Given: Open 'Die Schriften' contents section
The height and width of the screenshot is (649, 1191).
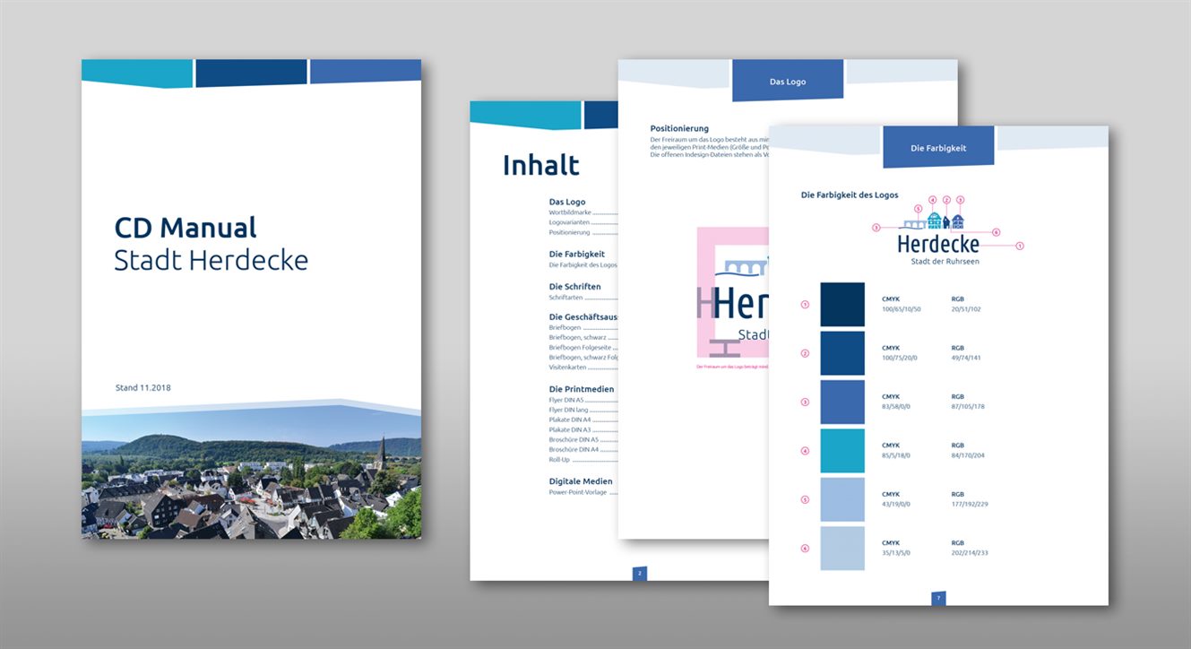Looking at the screenshot, I should (x=574, y=286).
